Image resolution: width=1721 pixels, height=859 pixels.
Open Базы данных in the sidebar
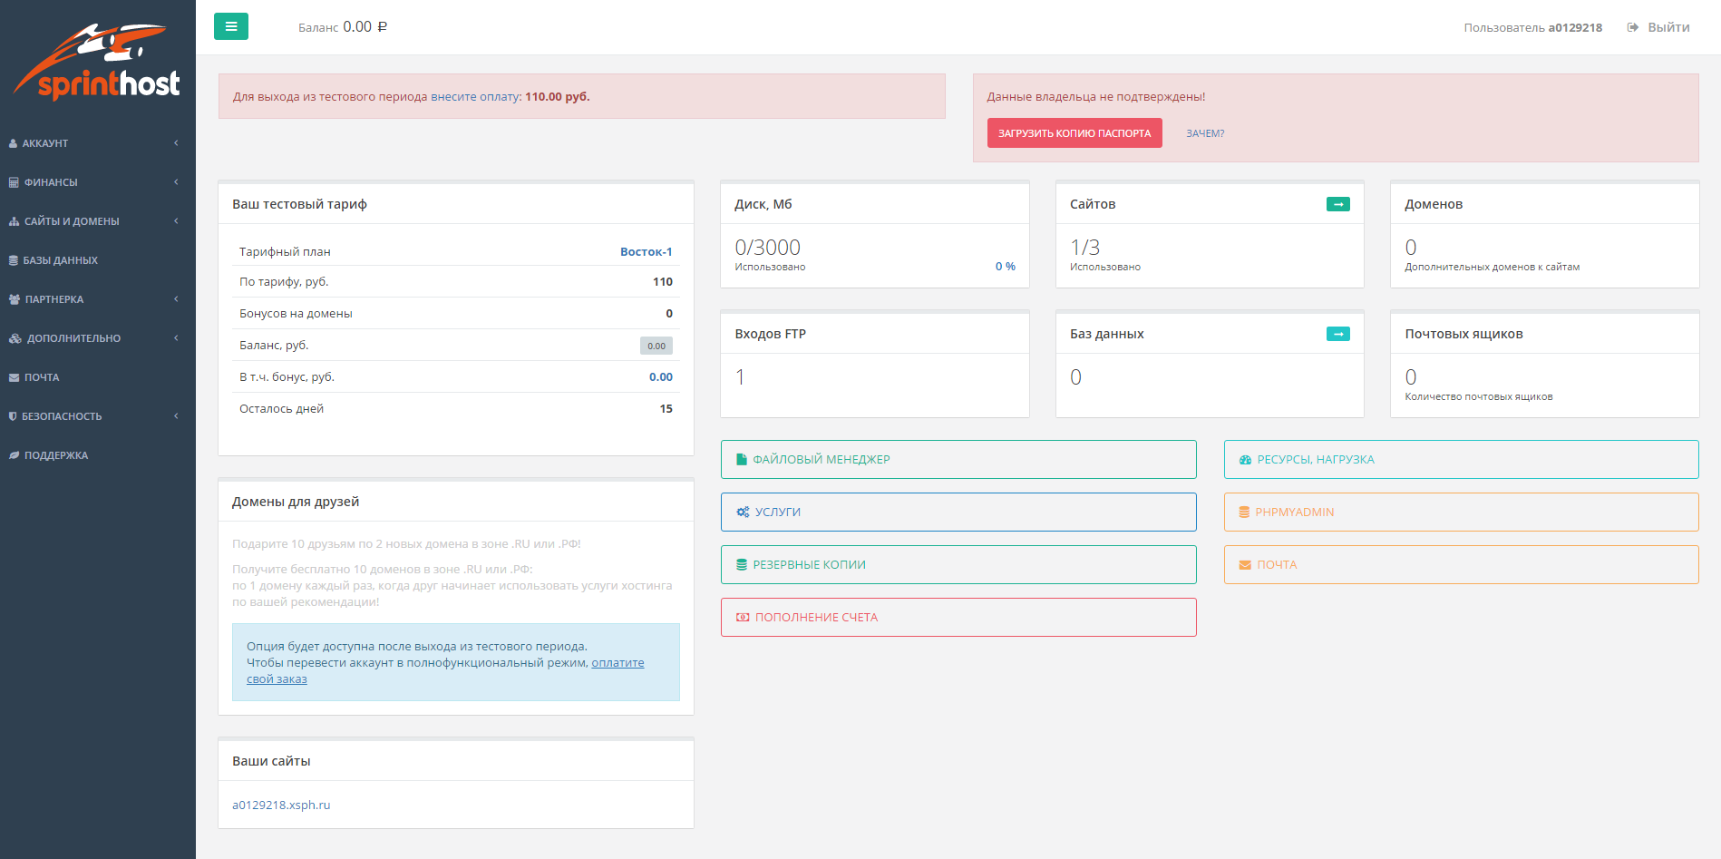pyautogui.click(x=60, y=260)
